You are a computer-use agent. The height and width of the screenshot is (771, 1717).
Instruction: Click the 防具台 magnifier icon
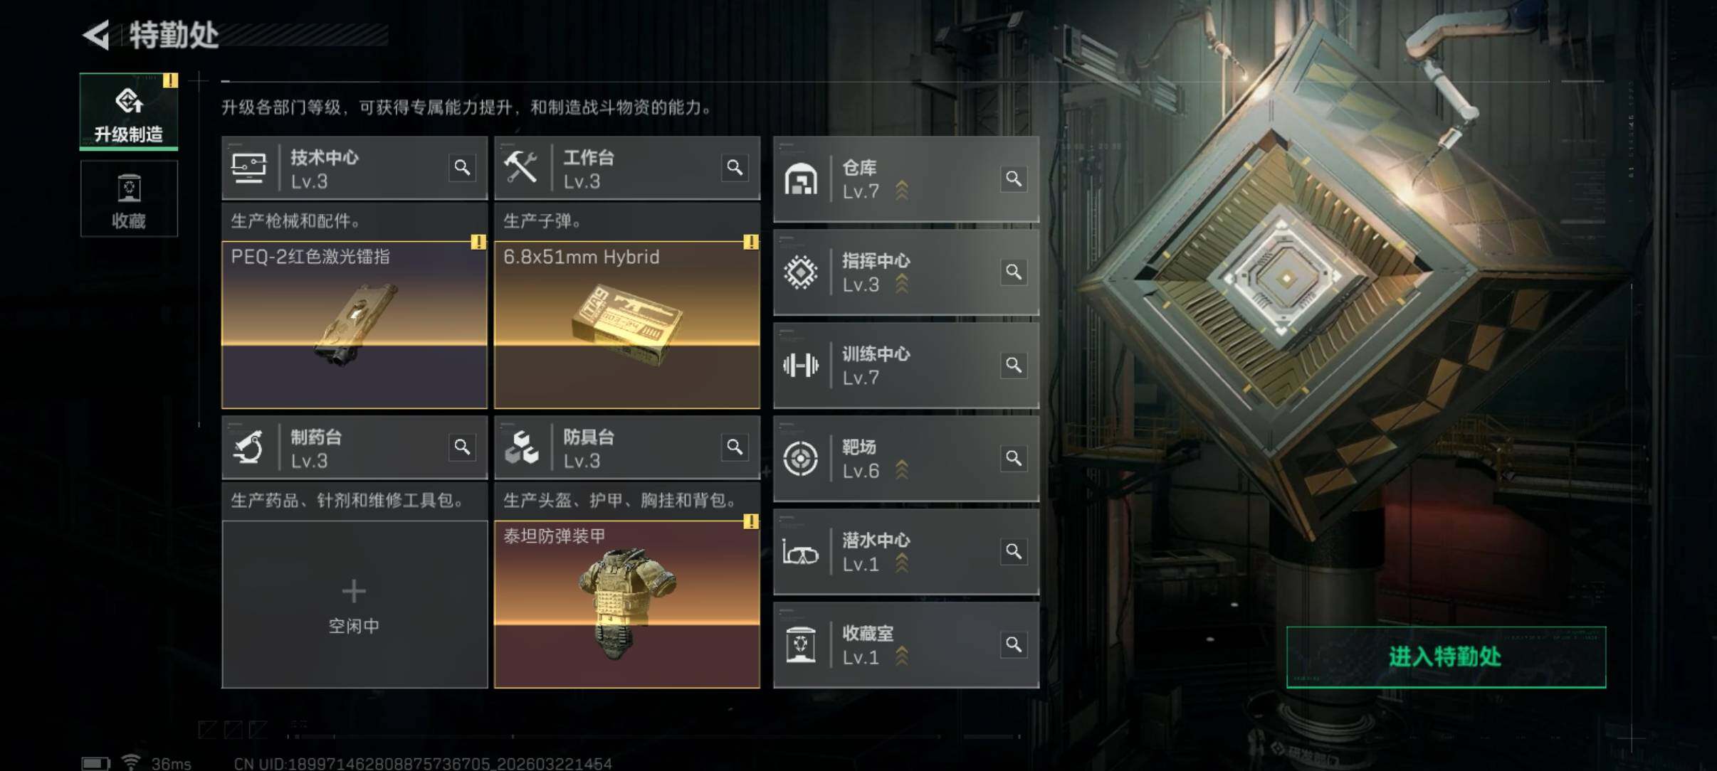735,447
